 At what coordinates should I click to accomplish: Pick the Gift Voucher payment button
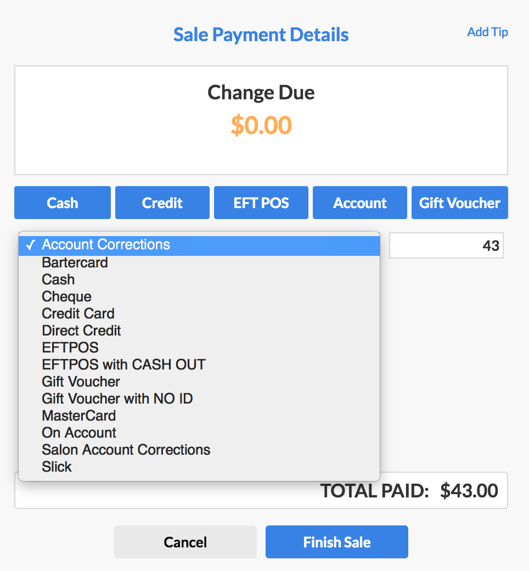[459, 203]
